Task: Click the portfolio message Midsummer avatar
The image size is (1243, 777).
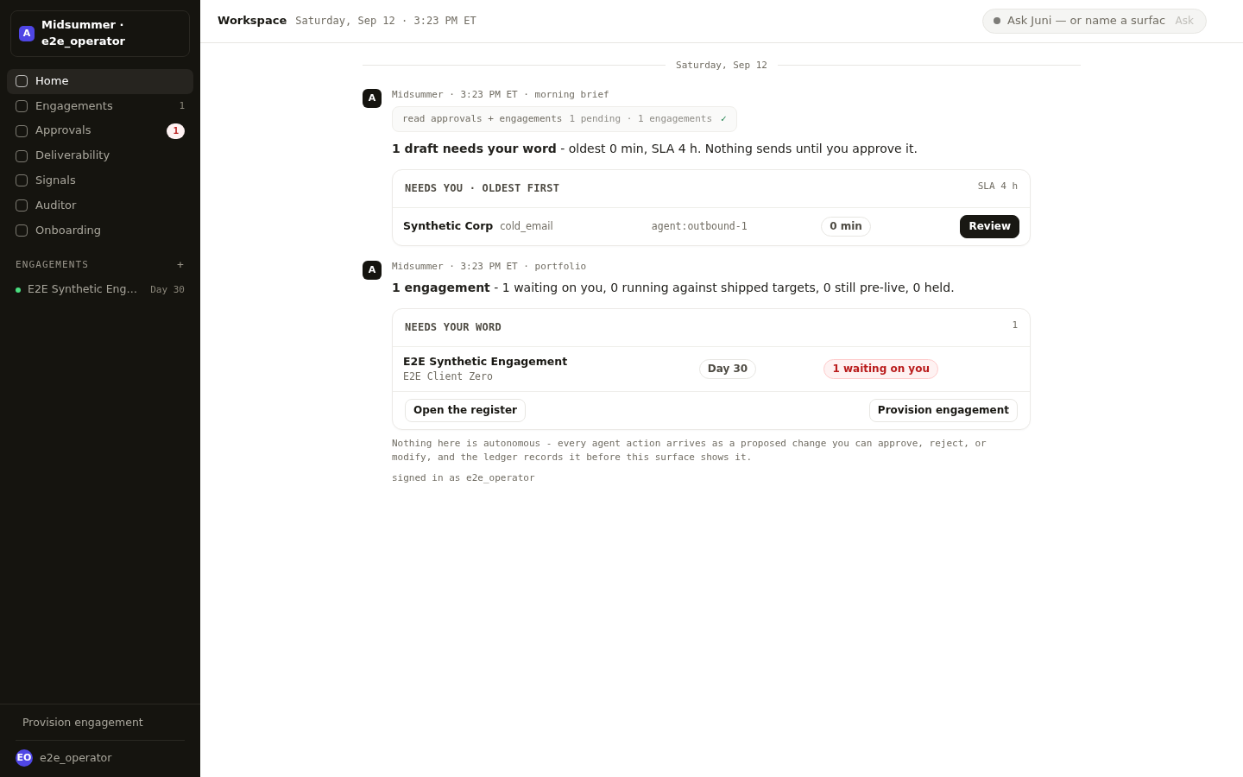Action: [x=372, y=270]
